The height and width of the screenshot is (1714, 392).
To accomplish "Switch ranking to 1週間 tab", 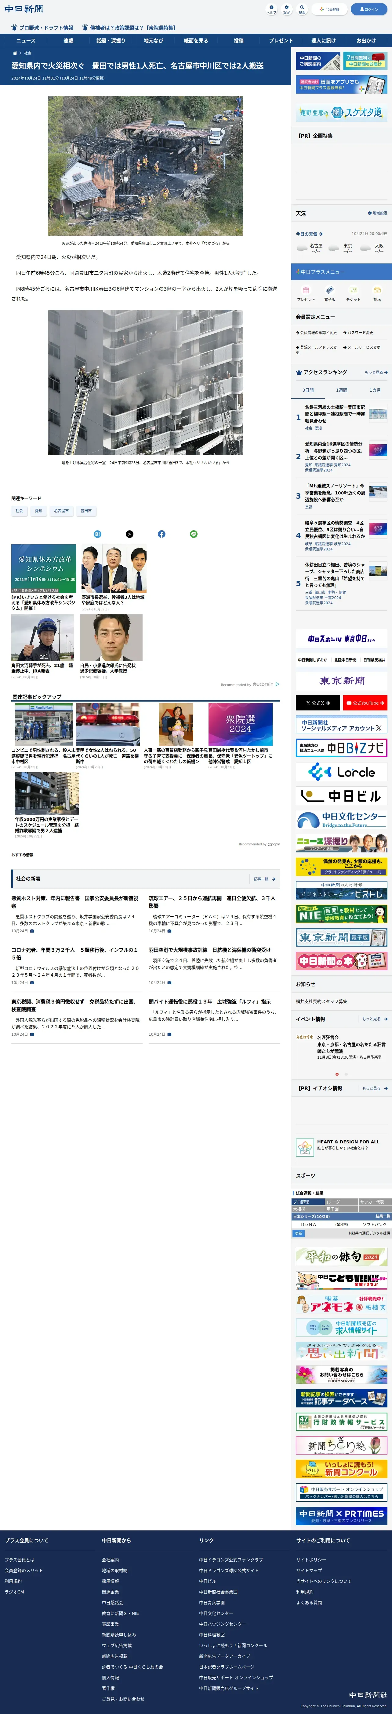I will (342, 391).
